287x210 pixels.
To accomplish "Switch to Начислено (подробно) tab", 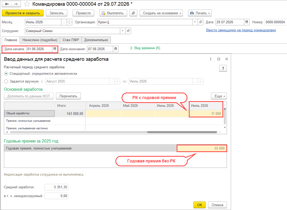I will tap(40, 40).
